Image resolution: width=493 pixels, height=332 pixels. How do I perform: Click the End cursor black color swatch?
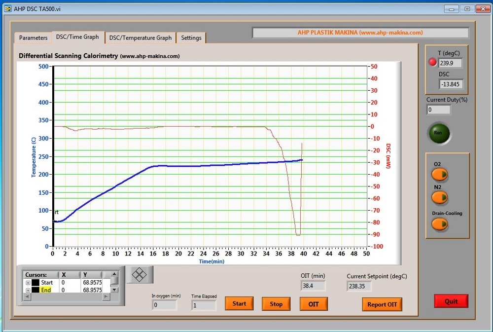pos(35,290)
